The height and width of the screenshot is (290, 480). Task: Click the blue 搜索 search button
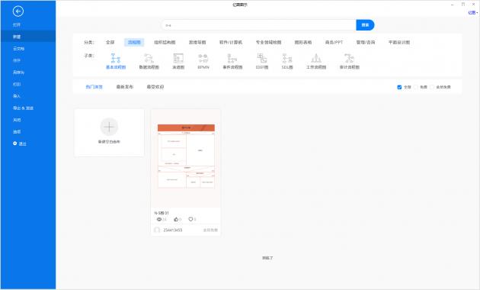pos(365,25)
